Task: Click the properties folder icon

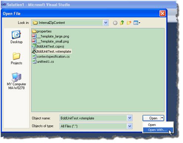Action: coord(34,31)
